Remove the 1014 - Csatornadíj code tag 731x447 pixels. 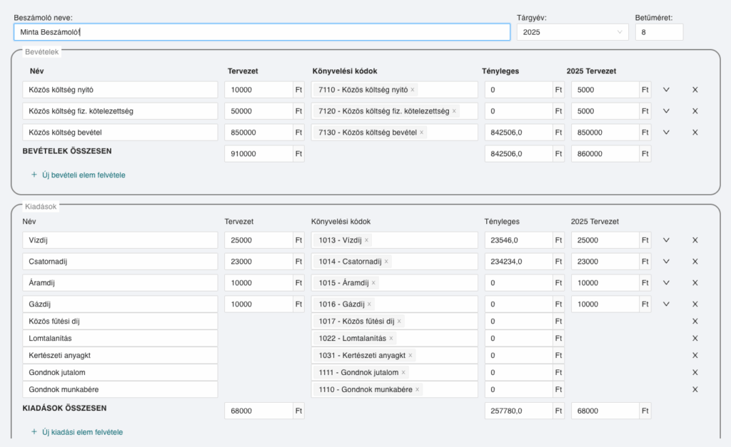[386, 262]
